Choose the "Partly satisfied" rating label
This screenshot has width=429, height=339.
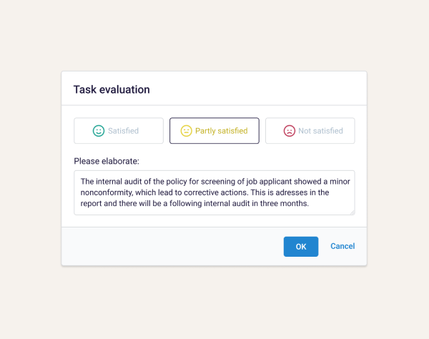tap(221, 131)
